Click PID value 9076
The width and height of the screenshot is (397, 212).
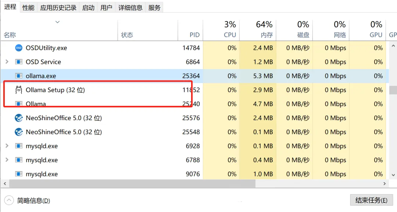[x=193, y=174]
